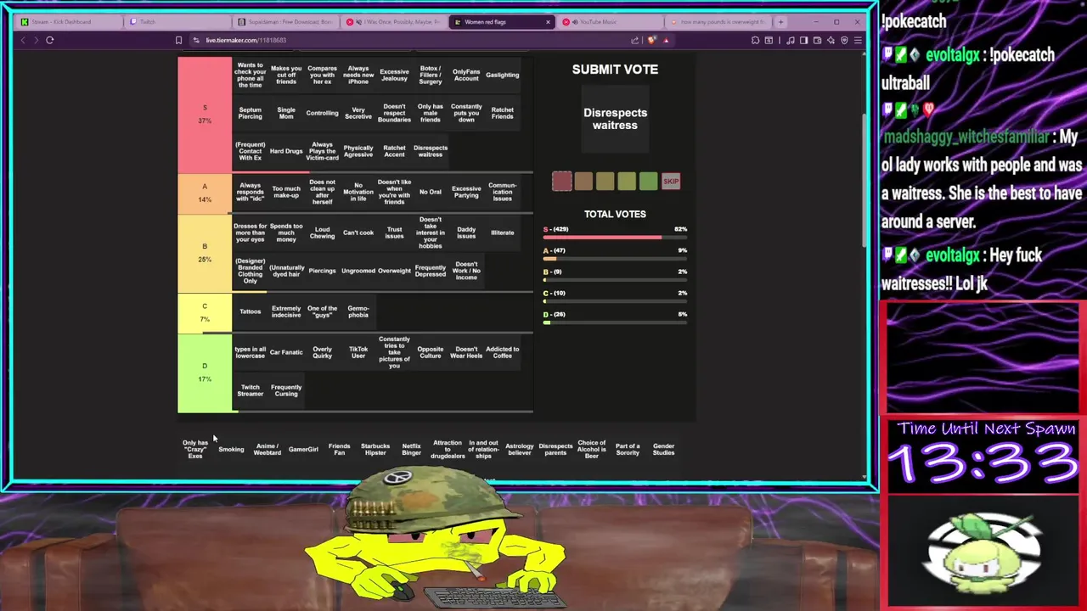Image resolution: width=1087 pixels, height=611 pixels.
Task: Select the 'OnlyFans Account' tier item
Action: tap(466, 75)
